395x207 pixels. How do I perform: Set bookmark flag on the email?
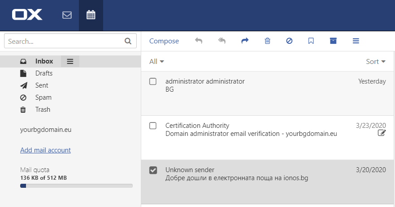pos(311,41)
